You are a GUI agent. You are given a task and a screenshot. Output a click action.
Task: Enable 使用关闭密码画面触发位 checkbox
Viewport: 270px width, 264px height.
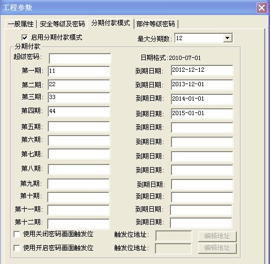tap(17, 234)
